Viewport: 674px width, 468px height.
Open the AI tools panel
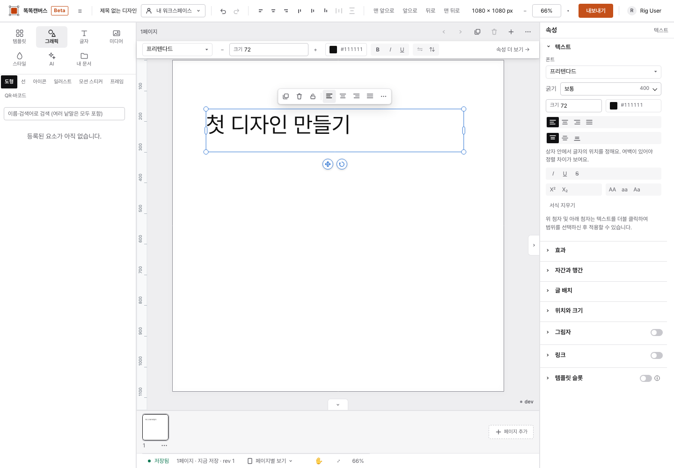tap(51, 59)
